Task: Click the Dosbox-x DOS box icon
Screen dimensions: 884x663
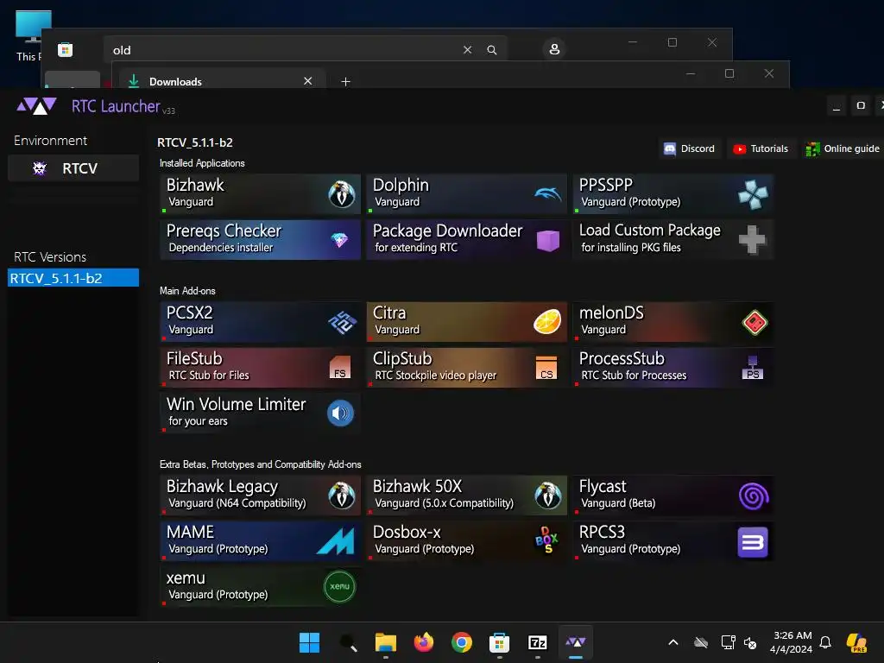Action: point(546,540)
